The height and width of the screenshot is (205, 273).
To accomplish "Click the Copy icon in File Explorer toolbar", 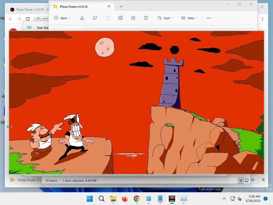I will pyautogui.click(x=95, y=18).
